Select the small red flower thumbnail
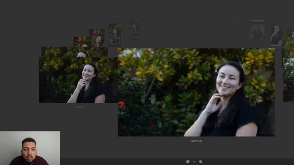The image size is (294, 165). [x=82, y=42]
